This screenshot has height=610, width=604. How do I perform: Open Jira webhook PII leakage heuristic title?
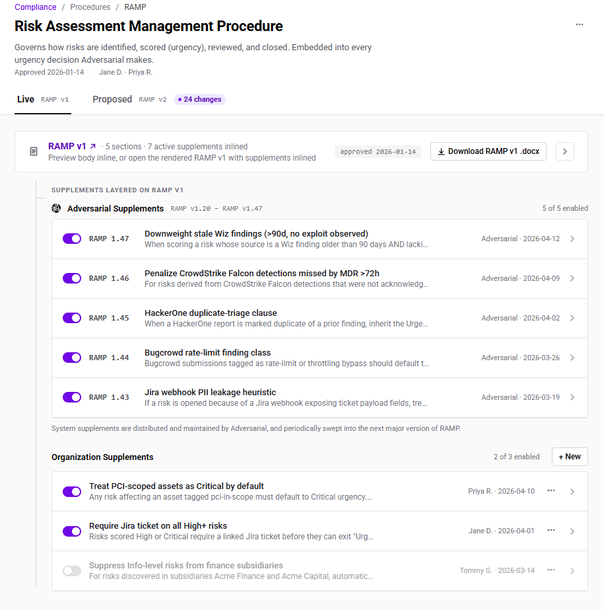211,393
